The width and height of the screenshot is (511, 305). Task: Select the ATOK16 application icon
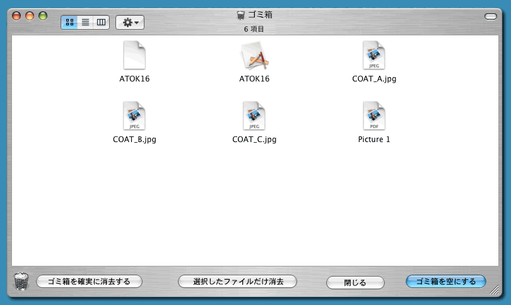254,56
